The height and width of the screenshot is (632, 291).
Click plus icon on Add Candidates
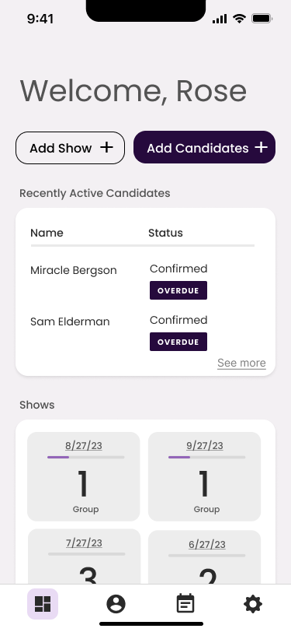pyautogui.click(x=261, y=147)
